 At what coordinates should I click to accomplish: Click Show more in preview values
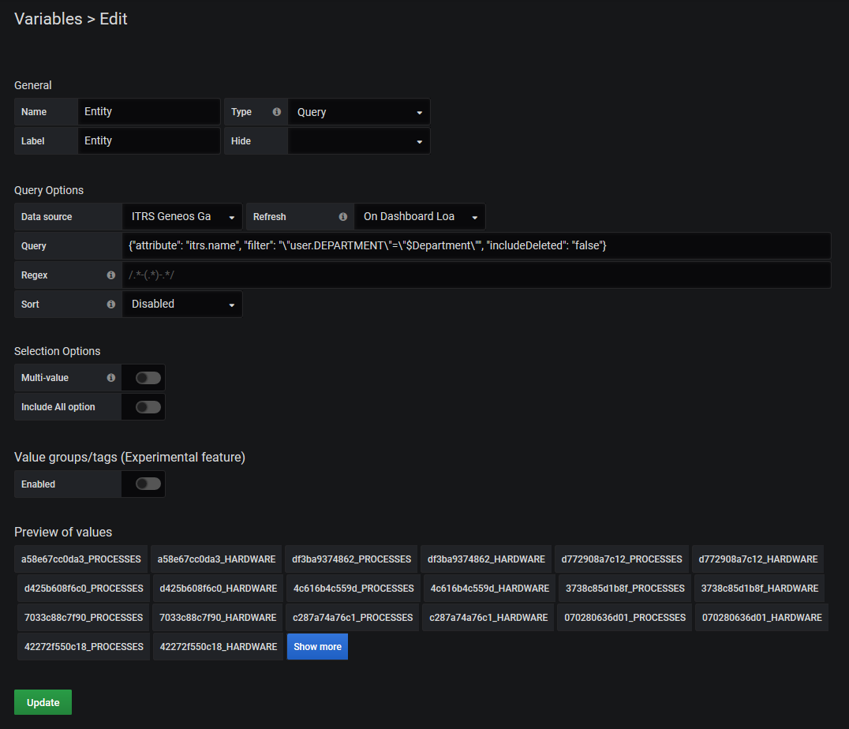[317, 647]
